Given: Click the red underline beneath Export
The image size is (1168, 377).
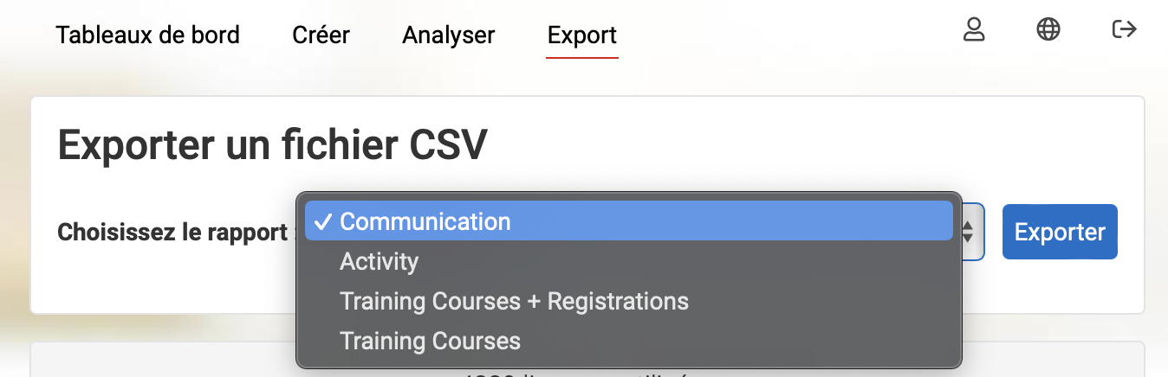Looking at the screenshot, I should (582, 57).
